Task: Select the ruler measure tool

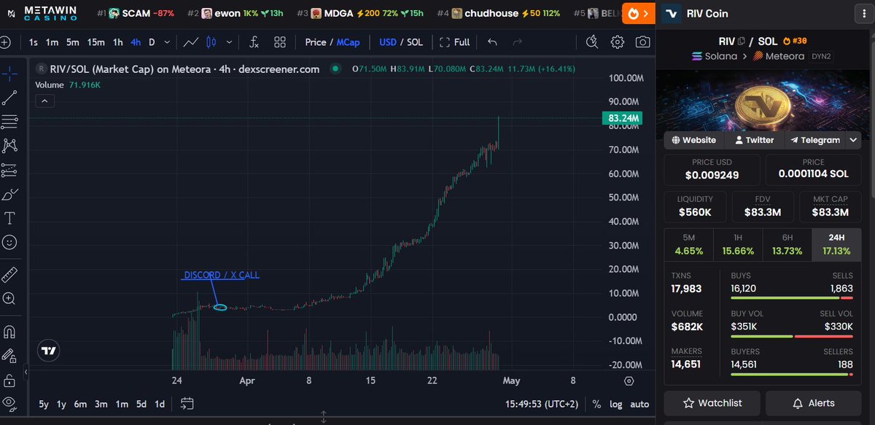Action: tap(9, 274)
